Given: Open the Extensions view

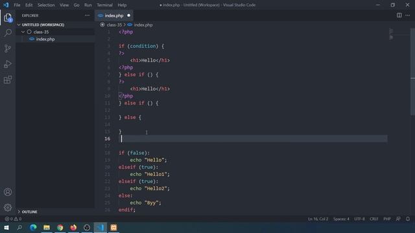Looking at the screenshot, I should click(x=8, y=80).
